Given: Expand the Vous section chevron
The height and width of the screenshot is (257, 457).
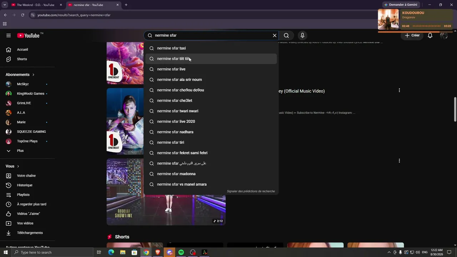Looking at the screenshot, I should click(18, 166).
